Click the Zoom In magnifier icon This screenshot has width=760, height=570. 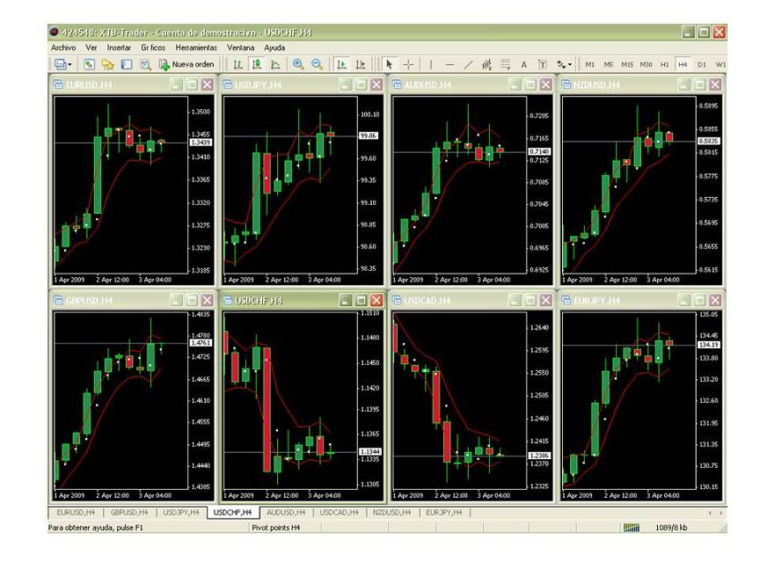click(299, 64)
